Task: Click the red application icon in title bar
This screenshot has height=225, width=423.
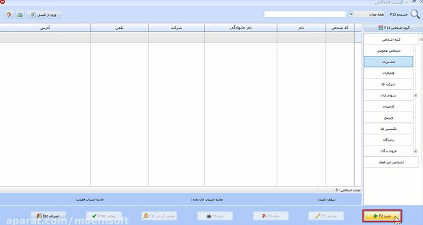Action: (2, 2)
